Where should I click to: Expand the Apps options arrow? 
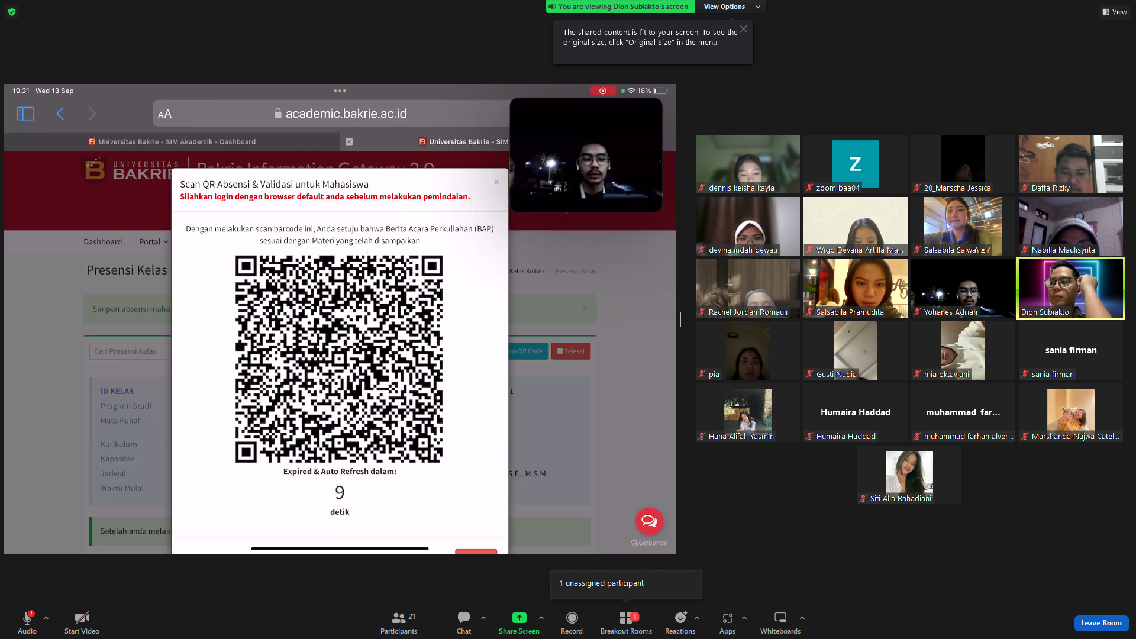[x=744, y=618]
